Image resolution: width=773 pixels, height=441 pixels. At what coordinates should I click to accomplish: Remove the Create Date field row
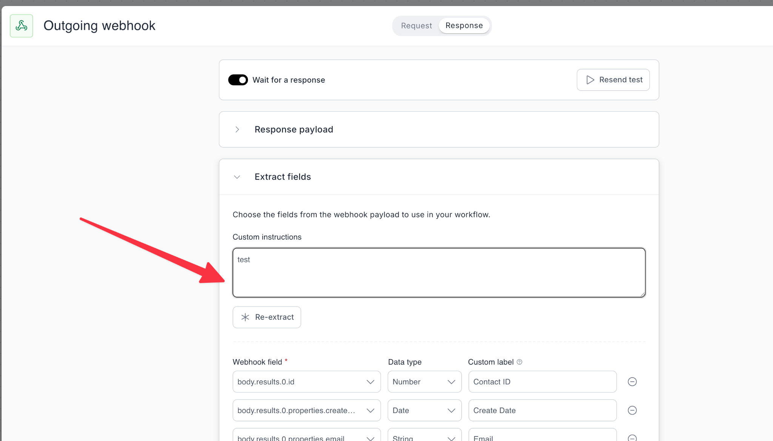click(x=632, y=410)
